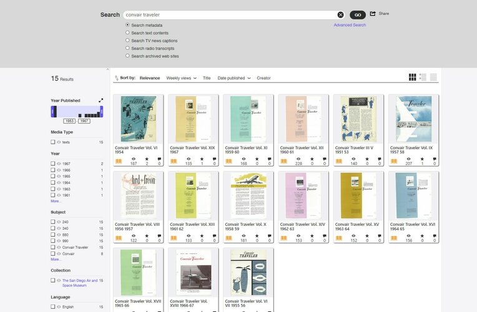477x312 pixels.
Task: Click the left handle of the year range slider
Action: [x=54, y=112]
